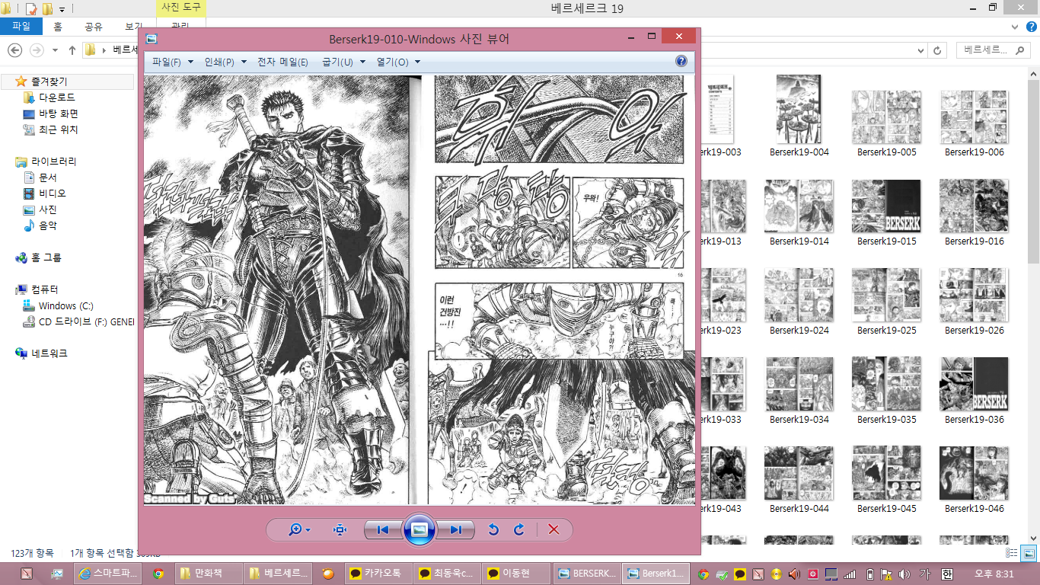
Task: Click 전자 메일(E) to email the image
Action: tap(282, 62)
